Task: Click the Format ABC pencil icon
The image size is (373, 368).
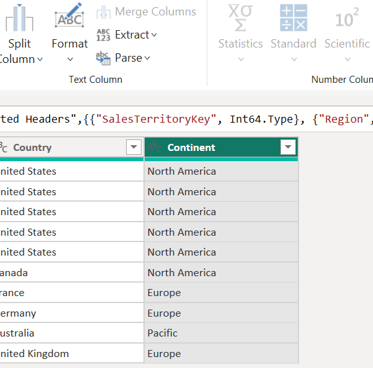Action: tap(69, 15)
